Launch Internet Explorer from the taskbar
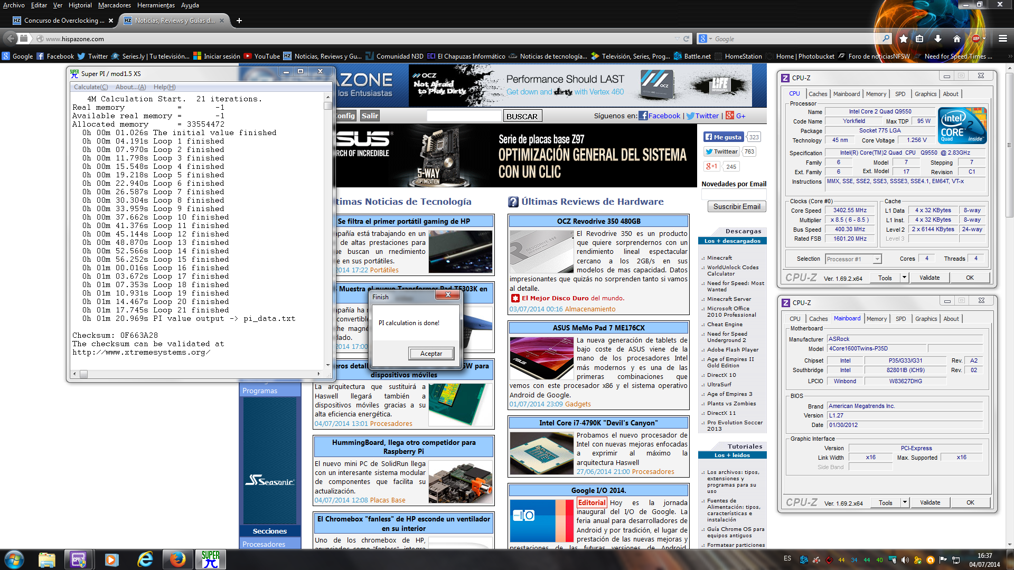 pos(145,559)
